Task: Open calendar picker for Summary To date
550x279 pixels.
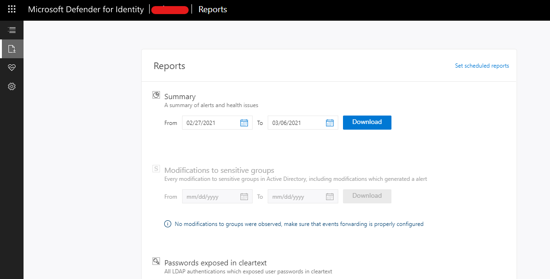Action: tap(330, 123)
